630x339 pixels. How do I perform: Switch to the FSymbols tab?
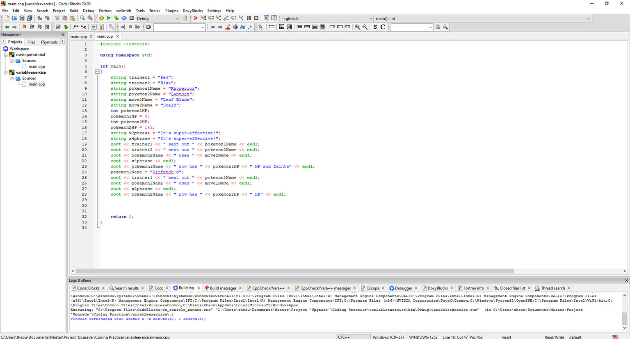point(49,42)
